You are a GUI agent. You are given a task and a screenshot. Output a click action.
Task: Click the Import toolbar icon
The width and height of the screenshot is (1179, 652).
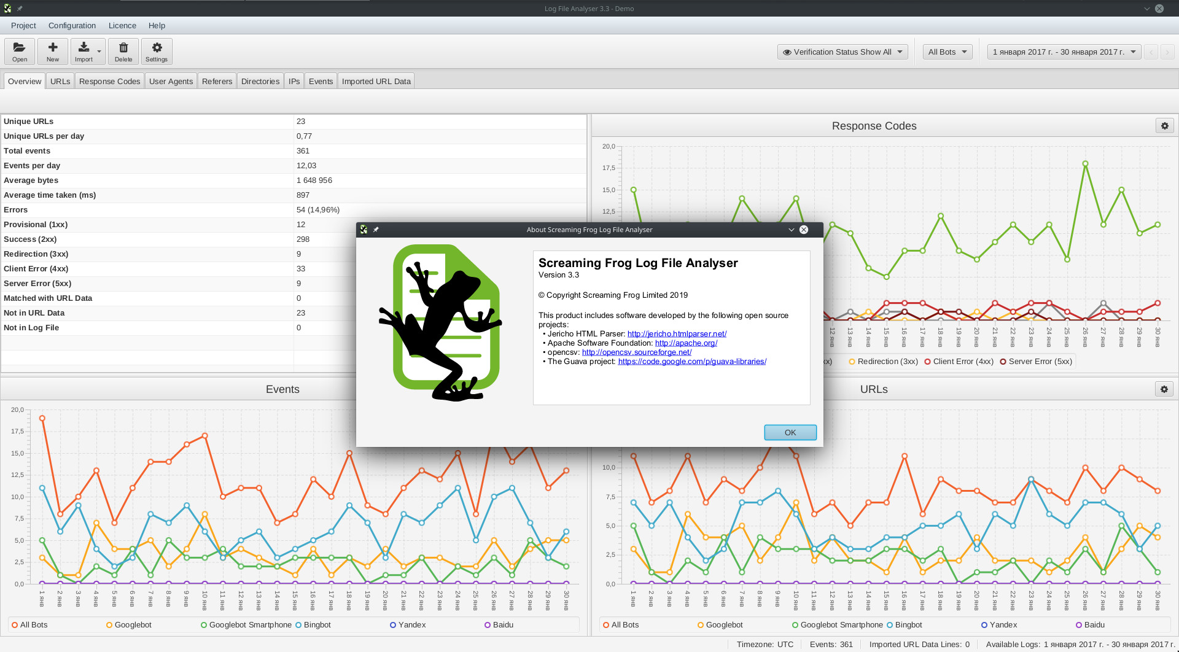(x=84, y=52)
